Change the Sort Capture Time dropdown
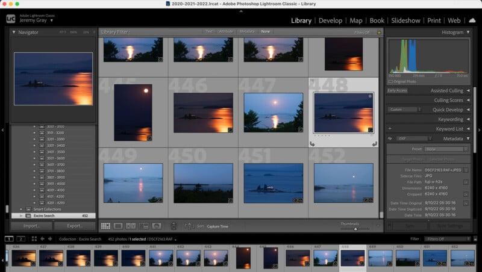Screen dimensions: 482x272 [x=218, y=226]
